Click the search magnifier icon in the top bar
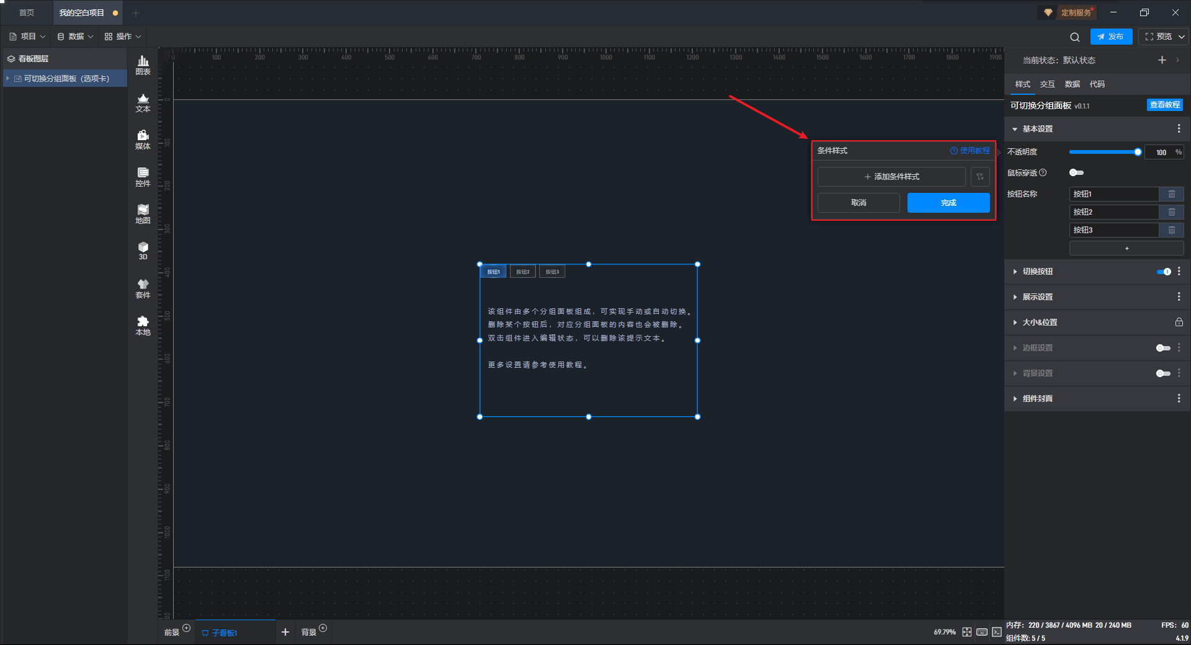 click(1075, 37)
